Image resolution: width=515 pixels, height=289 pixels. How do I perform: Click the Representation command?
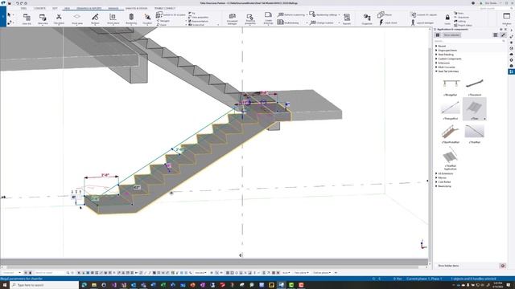click(x=199, y=21)
